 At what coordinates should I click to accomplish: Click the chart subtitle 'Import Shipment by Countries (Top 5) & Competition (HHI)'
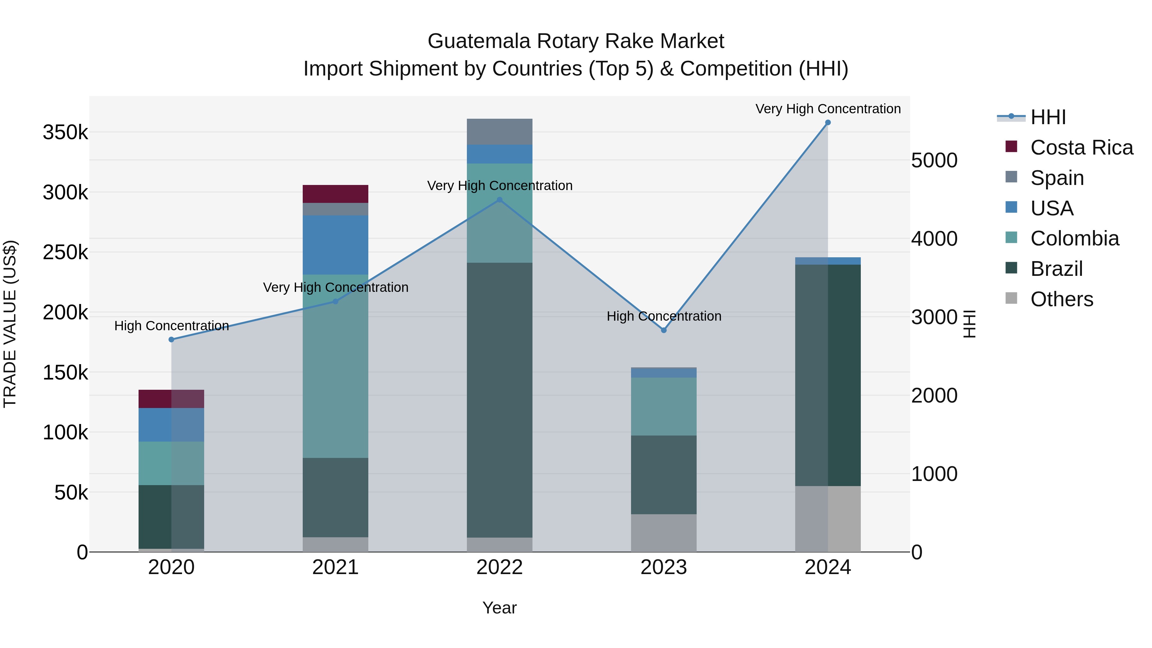tap(576, 69)
